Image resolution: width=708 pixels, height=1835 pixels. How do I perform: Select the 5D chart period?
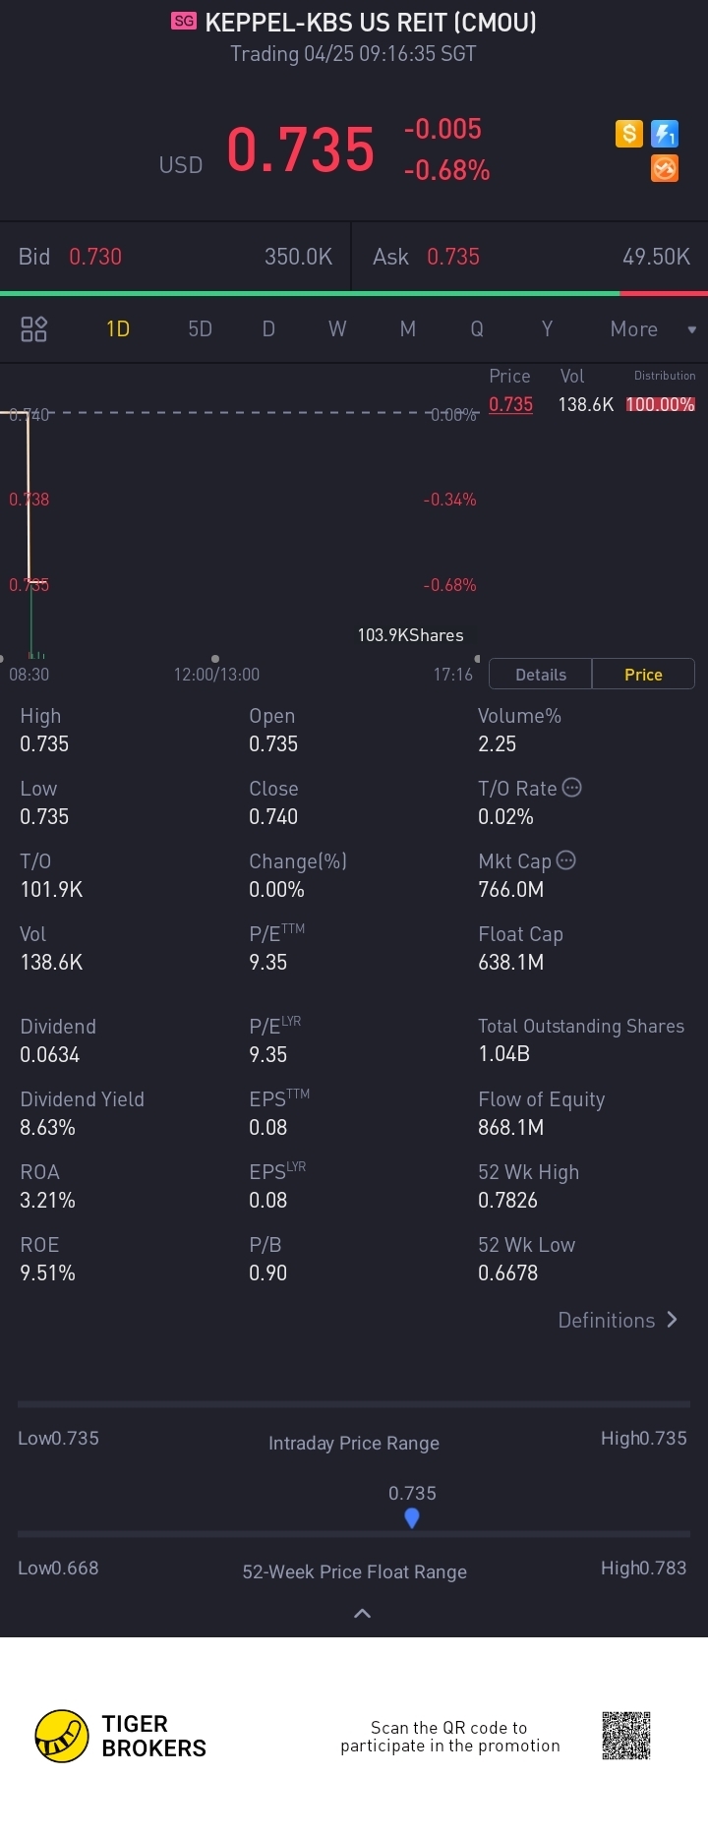tap(200, 329)
